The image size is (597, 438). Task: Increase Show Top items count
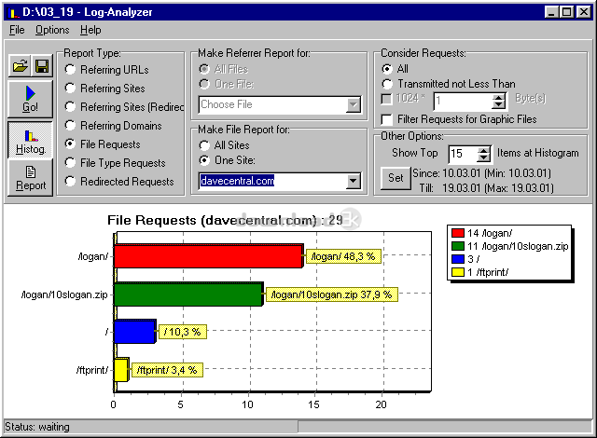point(483,150)
